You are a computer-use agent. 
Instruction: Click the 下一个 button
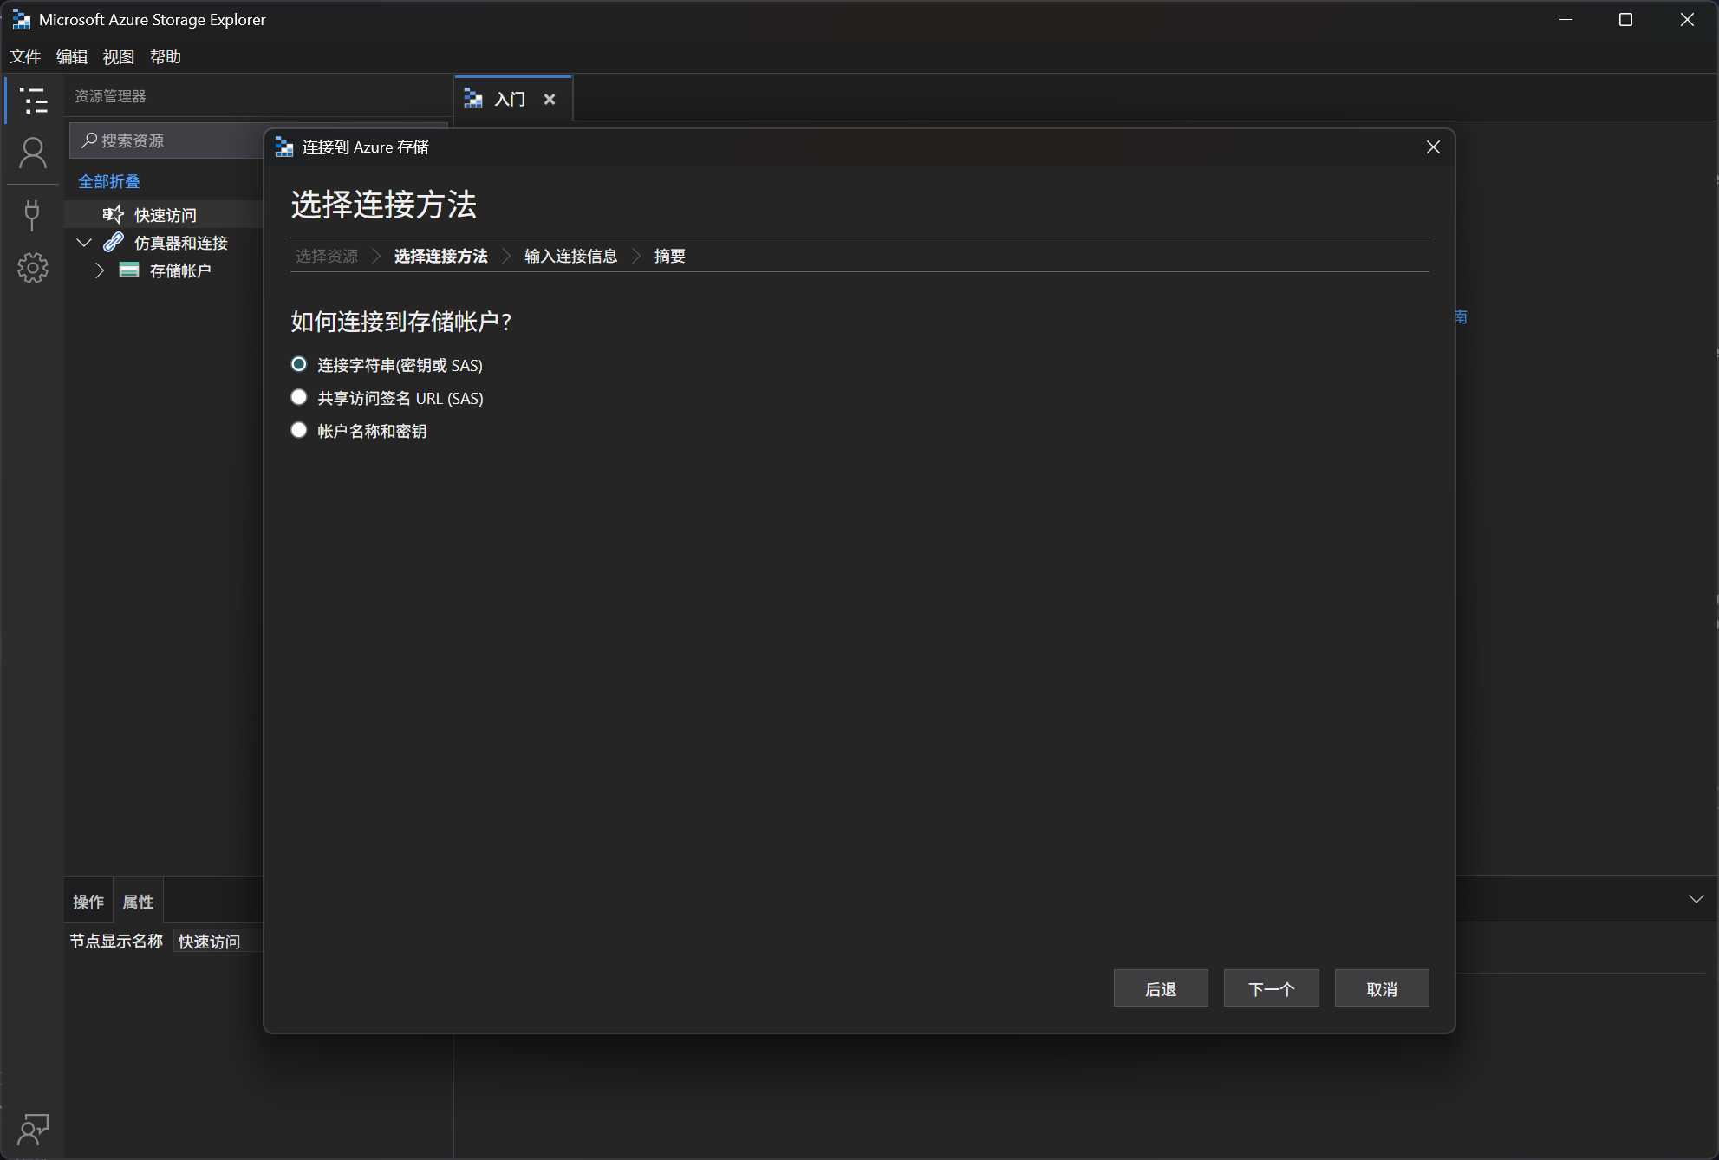click(x=1271, y=988)
